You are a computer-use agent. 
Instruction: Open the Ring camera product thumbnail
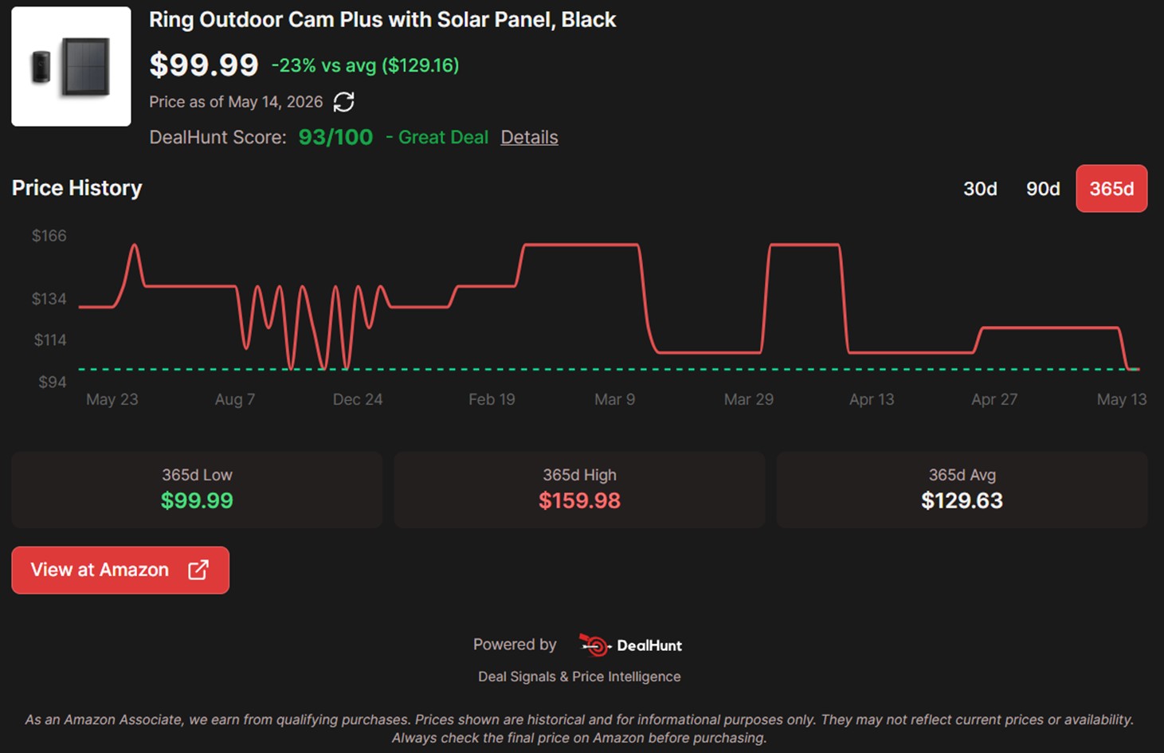(x=71, y=66)
